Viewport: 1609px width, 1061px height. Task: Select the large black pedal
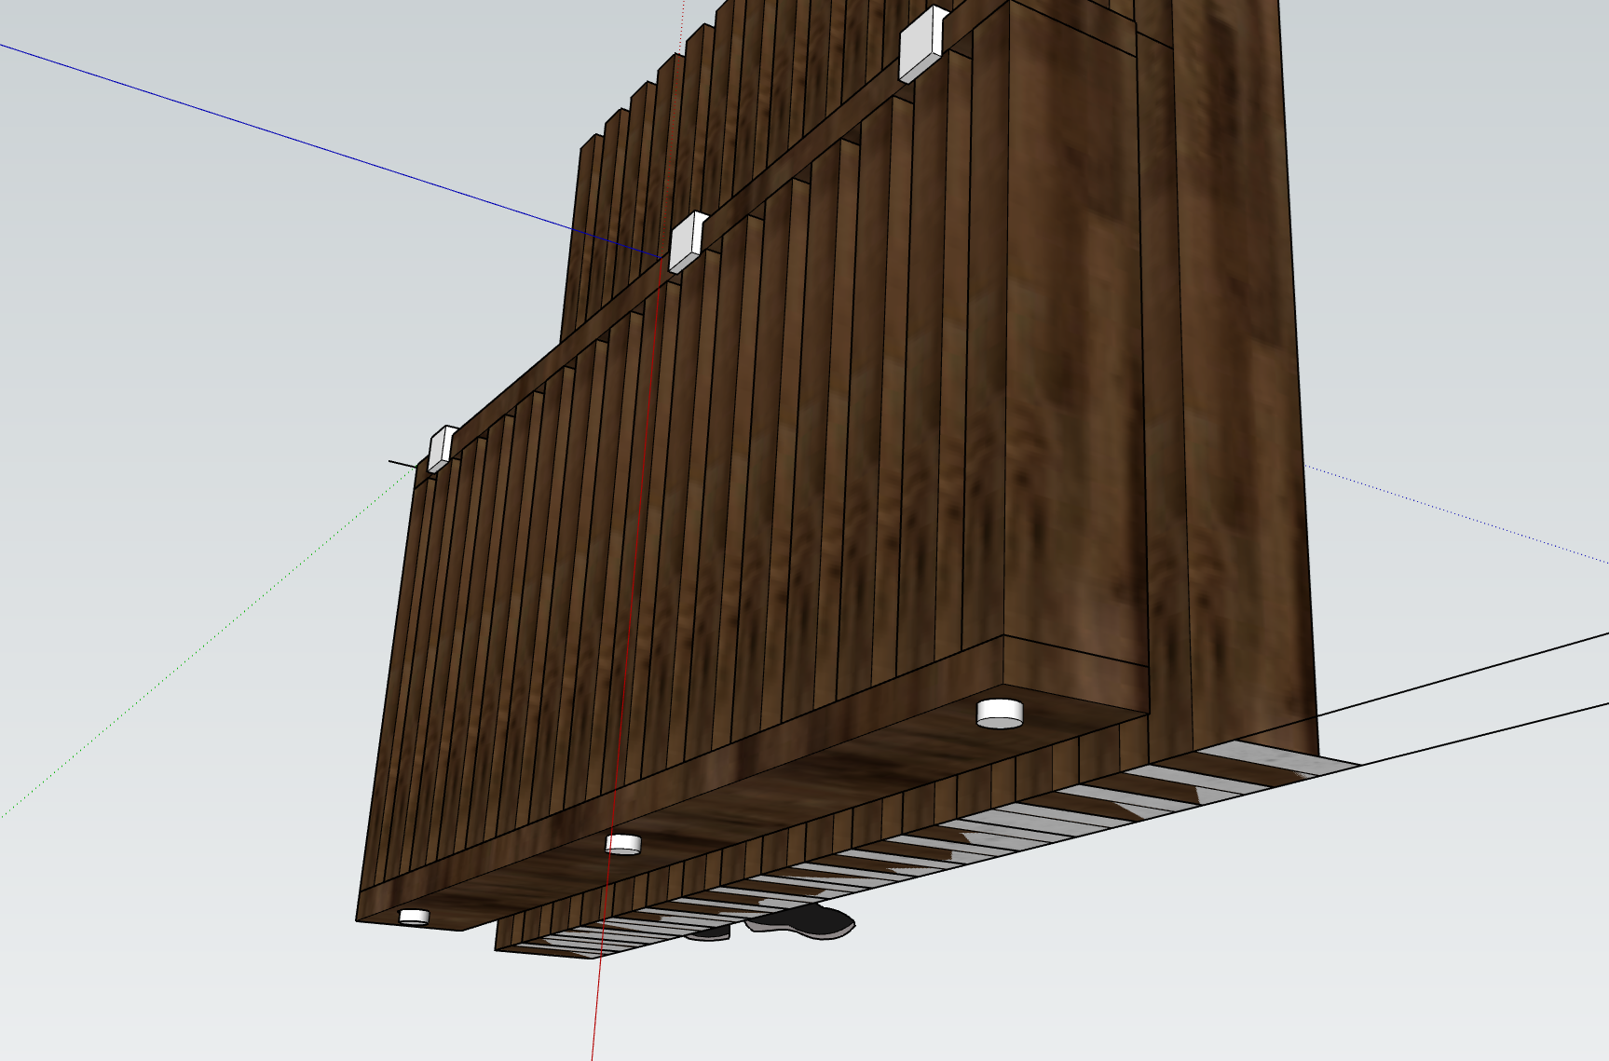click(807, 919)
